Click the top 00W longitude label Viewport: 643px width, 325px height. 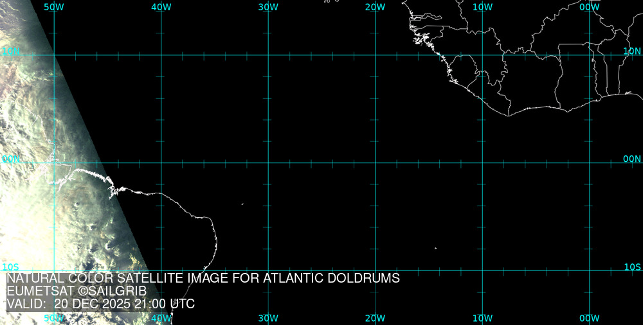[x=590, y=6]
